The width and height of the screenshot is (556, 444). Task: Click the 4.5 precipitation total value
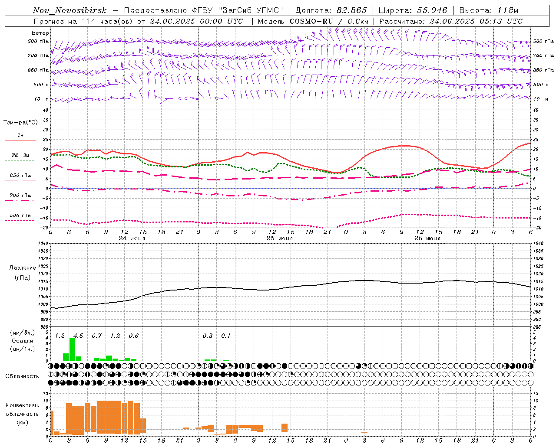tap(78, 336)
